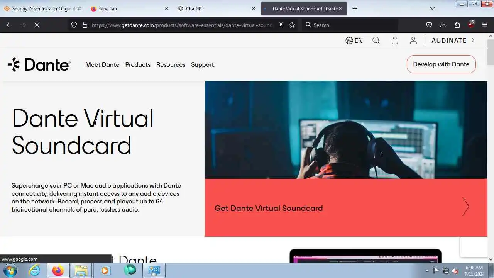The height and width of the screenshot is (278, 494).
Task: Show hidden tray icons arrow
Action: pos(427,271)
